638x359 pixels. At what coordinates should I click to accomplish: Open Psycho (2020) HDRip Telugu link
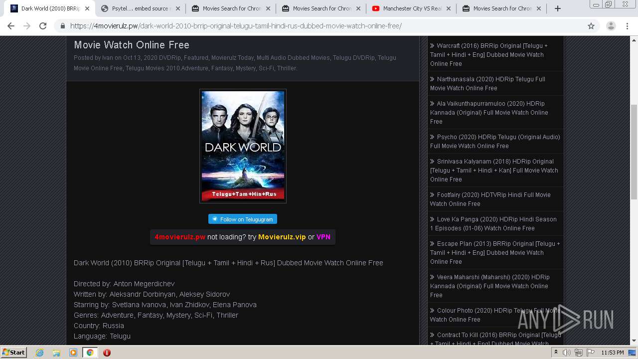click(495, 141)
